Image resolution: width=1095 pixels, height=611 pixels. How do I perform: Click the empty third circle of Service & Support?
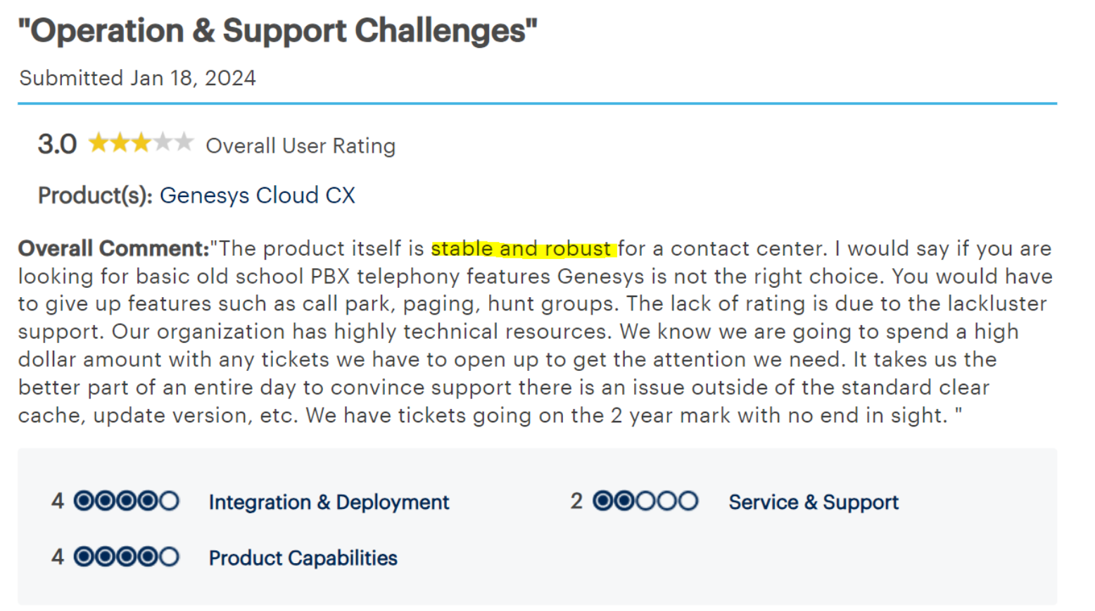point(645,501)
